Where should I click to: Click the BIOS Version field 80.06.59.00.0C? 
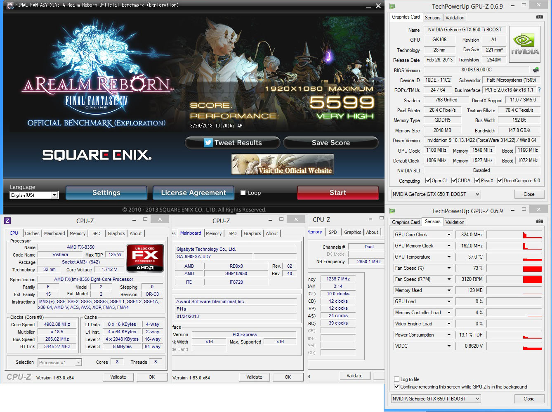[477, 70]
